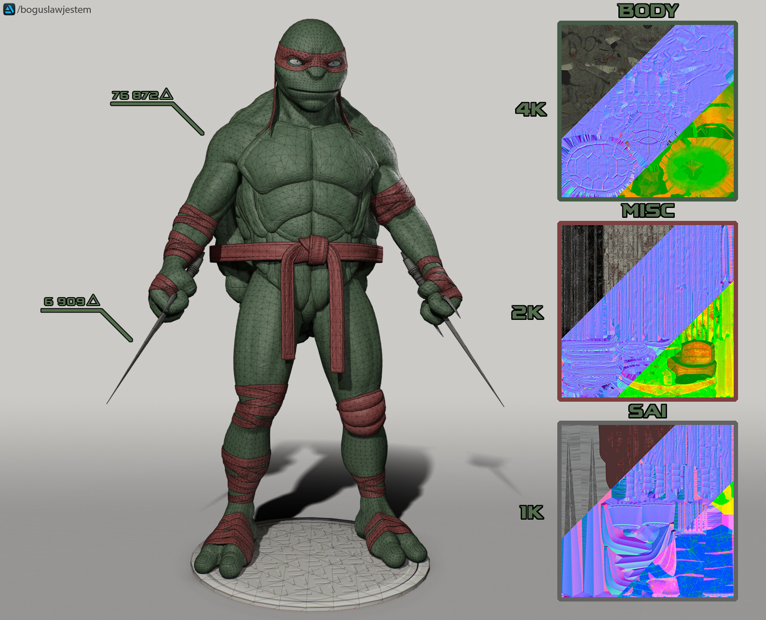Click the 76 872 triangle count label

point(135,95)
